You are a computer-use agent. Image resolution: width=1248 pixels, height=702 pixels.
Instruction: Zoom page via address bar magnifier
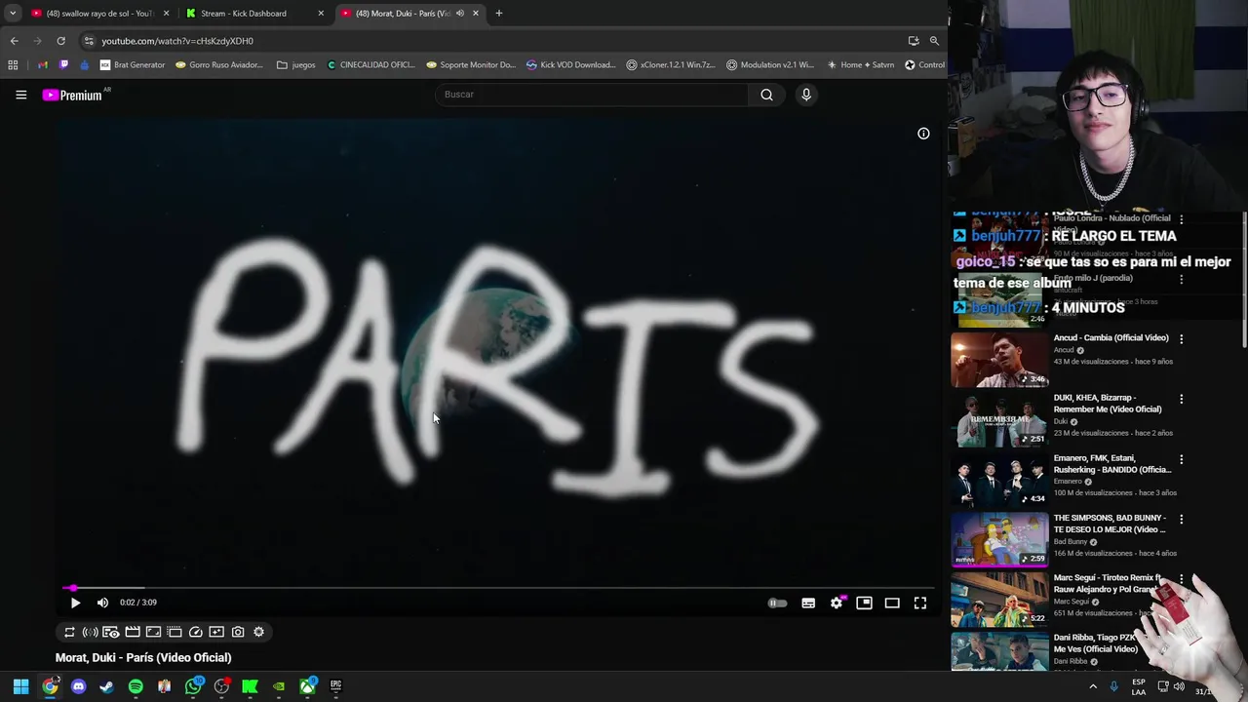[934, 41]
